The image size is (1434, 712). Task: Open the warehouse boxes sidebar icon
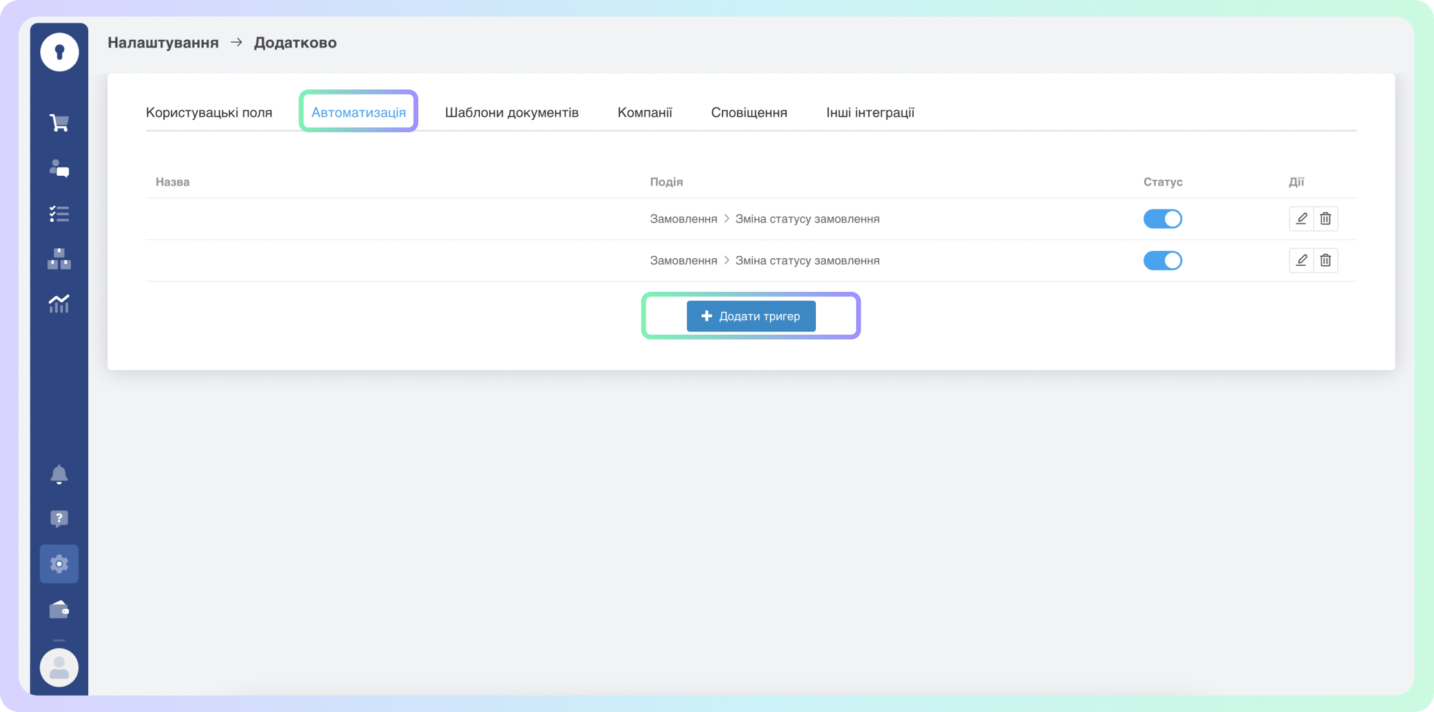point(59,259)
